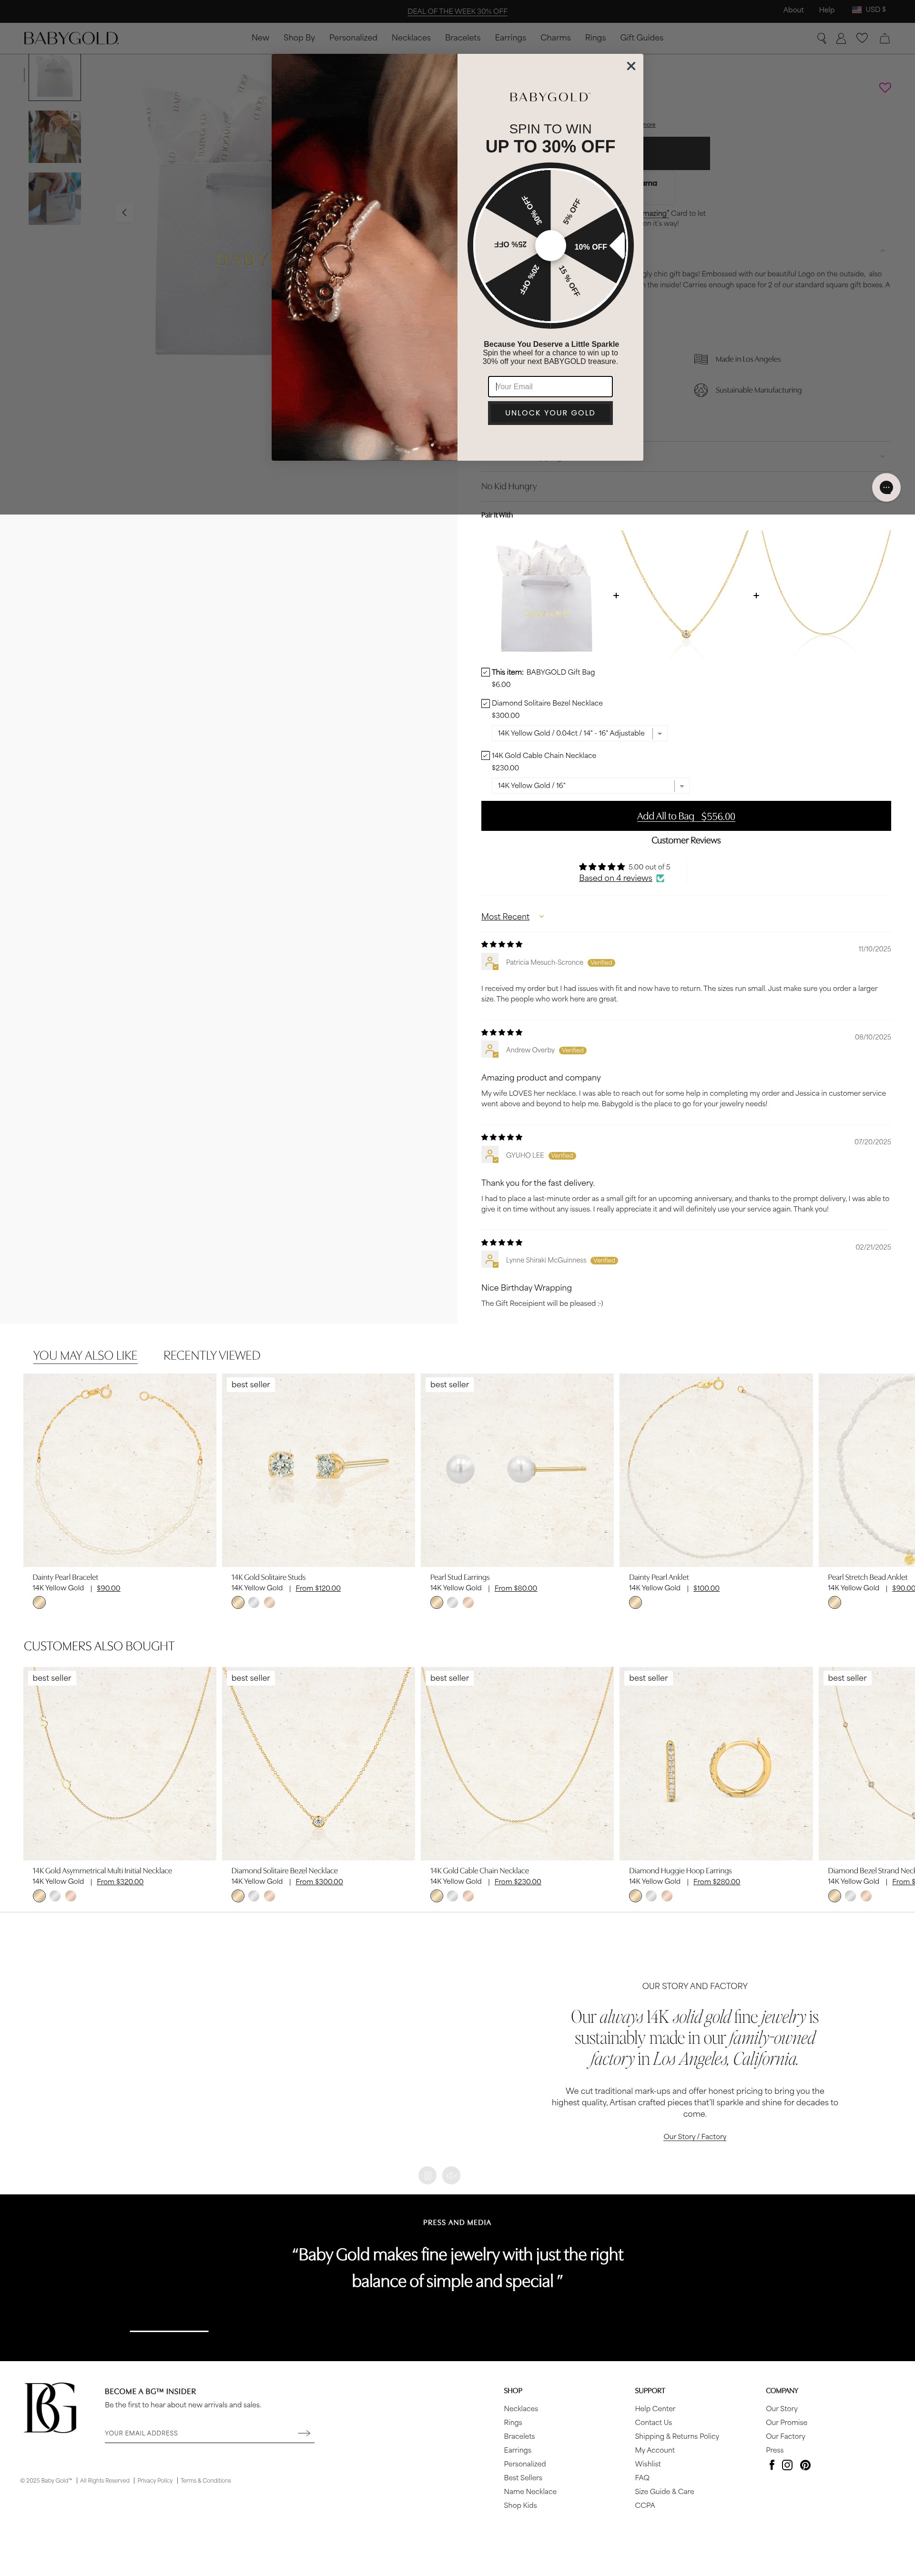Go to second story slide dot

tap(451, 2175)
